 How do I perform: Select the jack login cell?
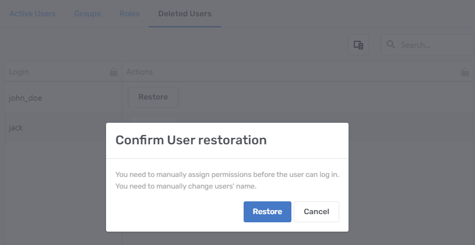[16, 127]
